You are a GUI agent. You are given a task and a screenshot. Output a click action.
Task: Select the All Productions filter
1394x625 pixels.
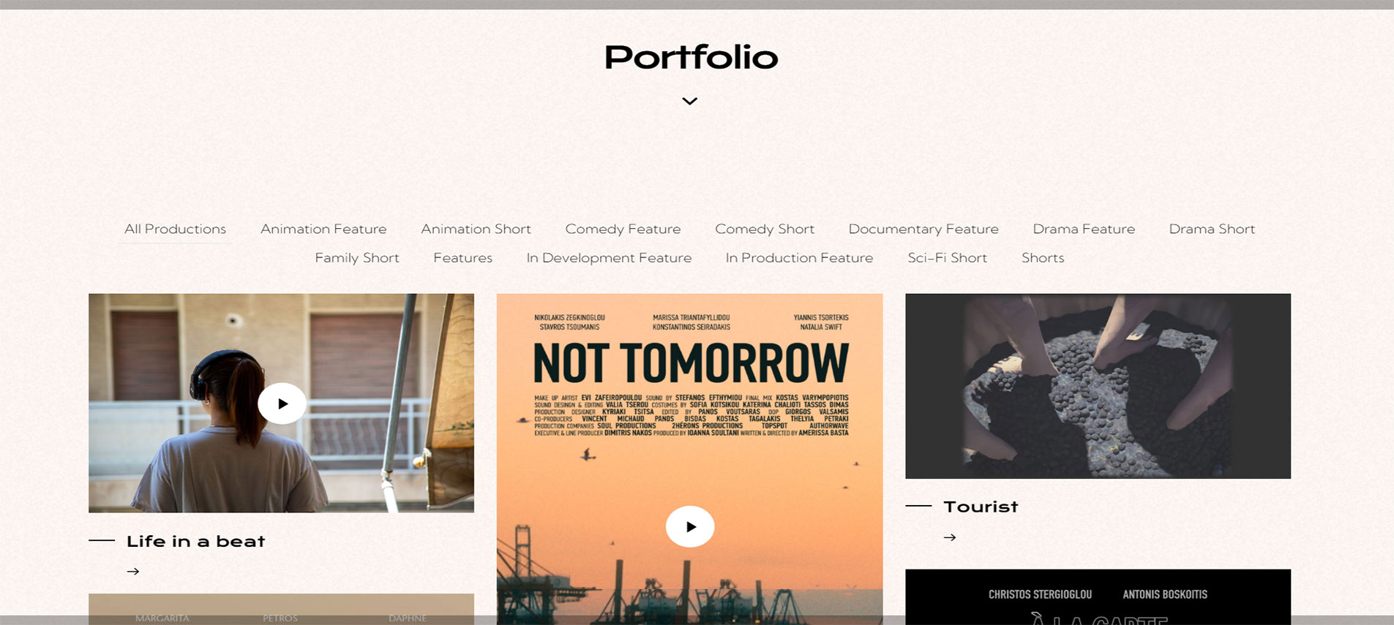[175, 230]
